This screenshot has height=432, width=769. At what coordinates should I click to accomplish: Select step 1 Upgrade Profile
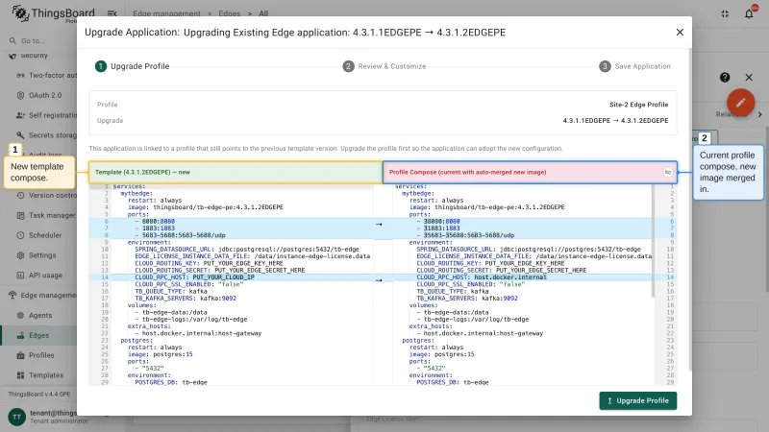[x=133, y=66]
